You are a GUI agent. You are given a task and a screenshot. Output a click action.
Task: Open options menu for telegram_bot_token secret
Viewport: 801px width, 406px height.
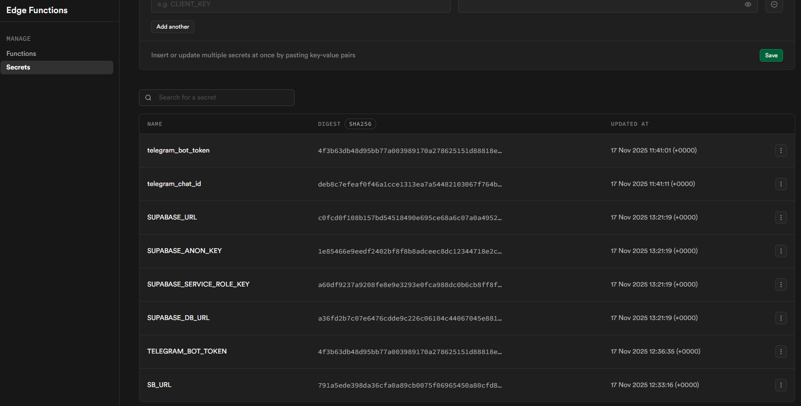pos(781,151)
